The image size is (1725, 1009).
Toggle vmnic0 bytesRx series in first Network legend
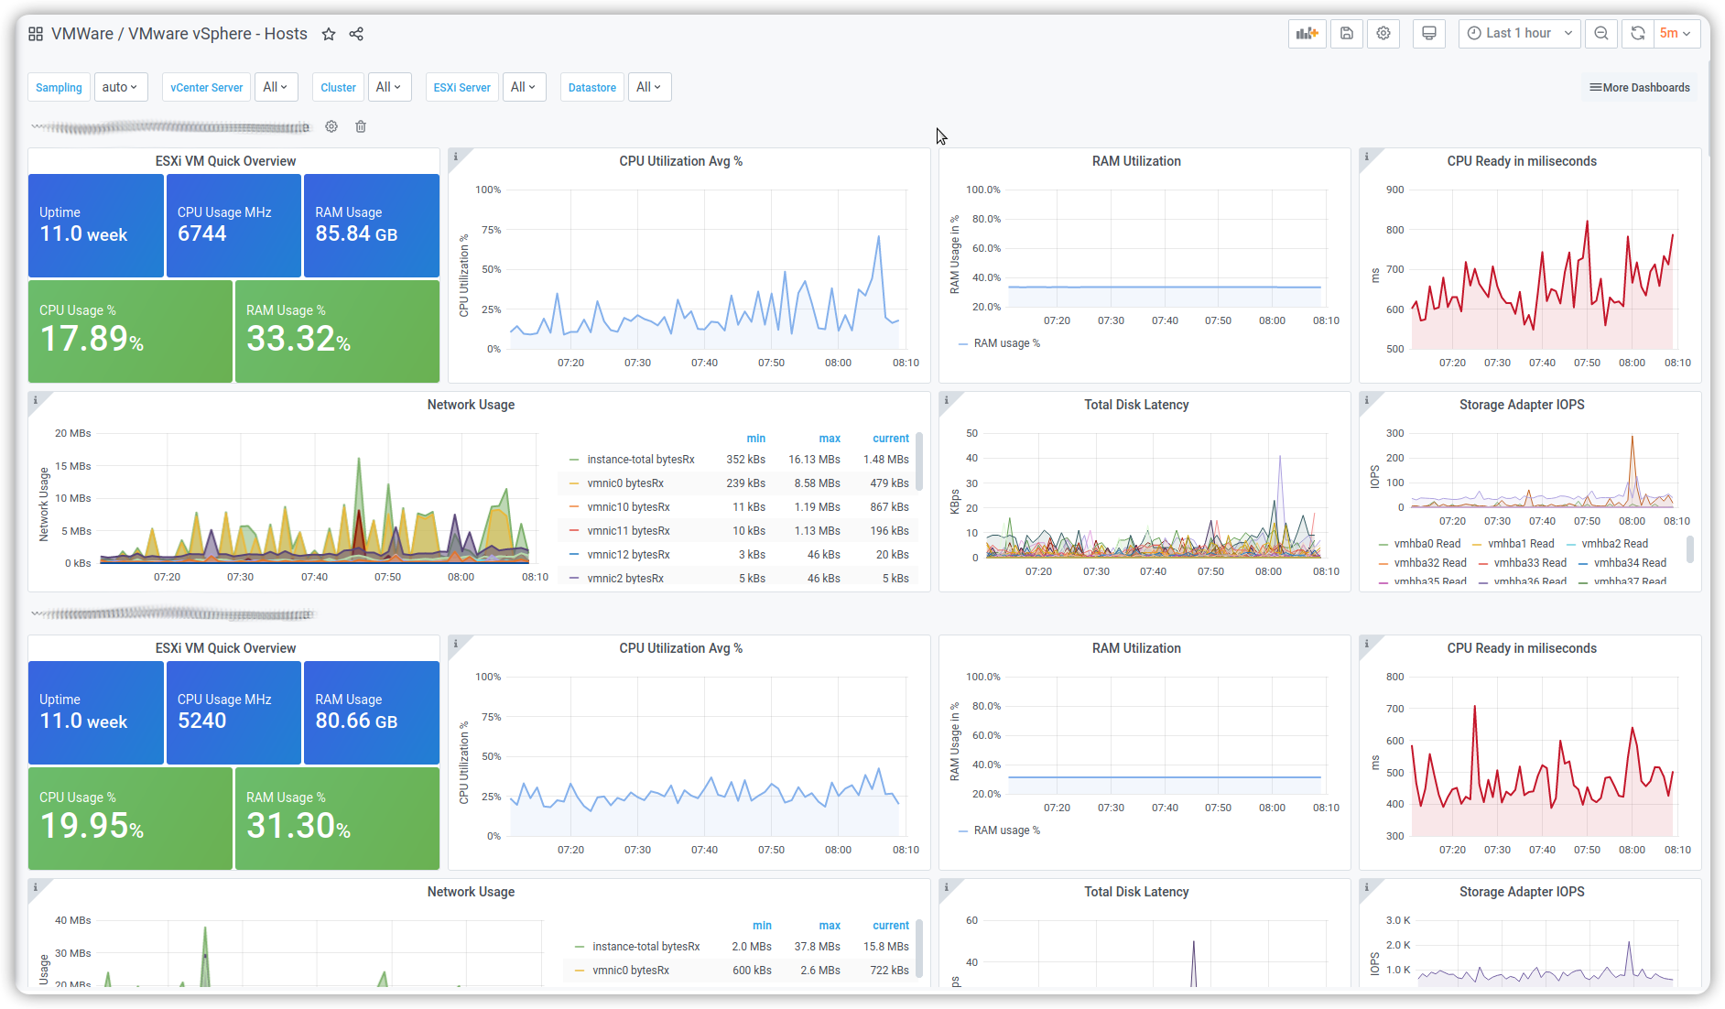click(625, 483)
